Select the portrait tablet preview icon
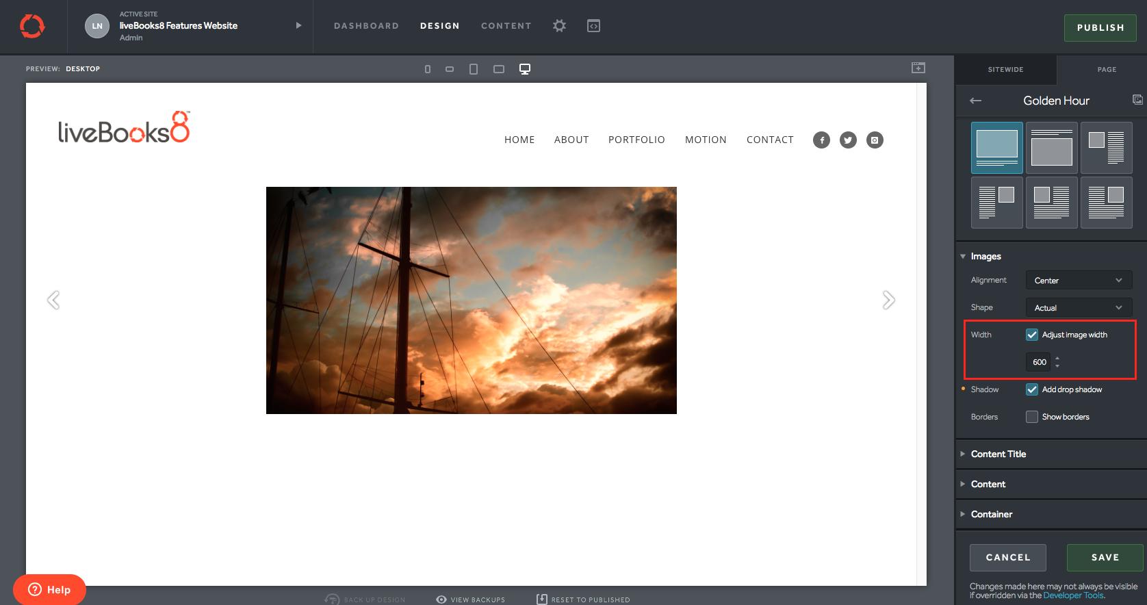Image resolution: width=1147 pixels, height=605 pixels. tap(474, 69)
